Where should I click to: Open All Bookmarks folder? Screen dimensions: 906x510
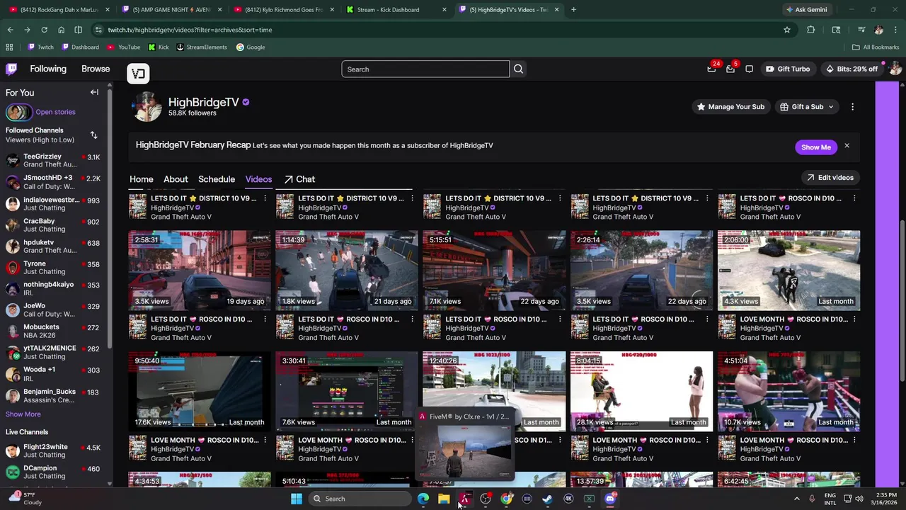coord(876,47)
